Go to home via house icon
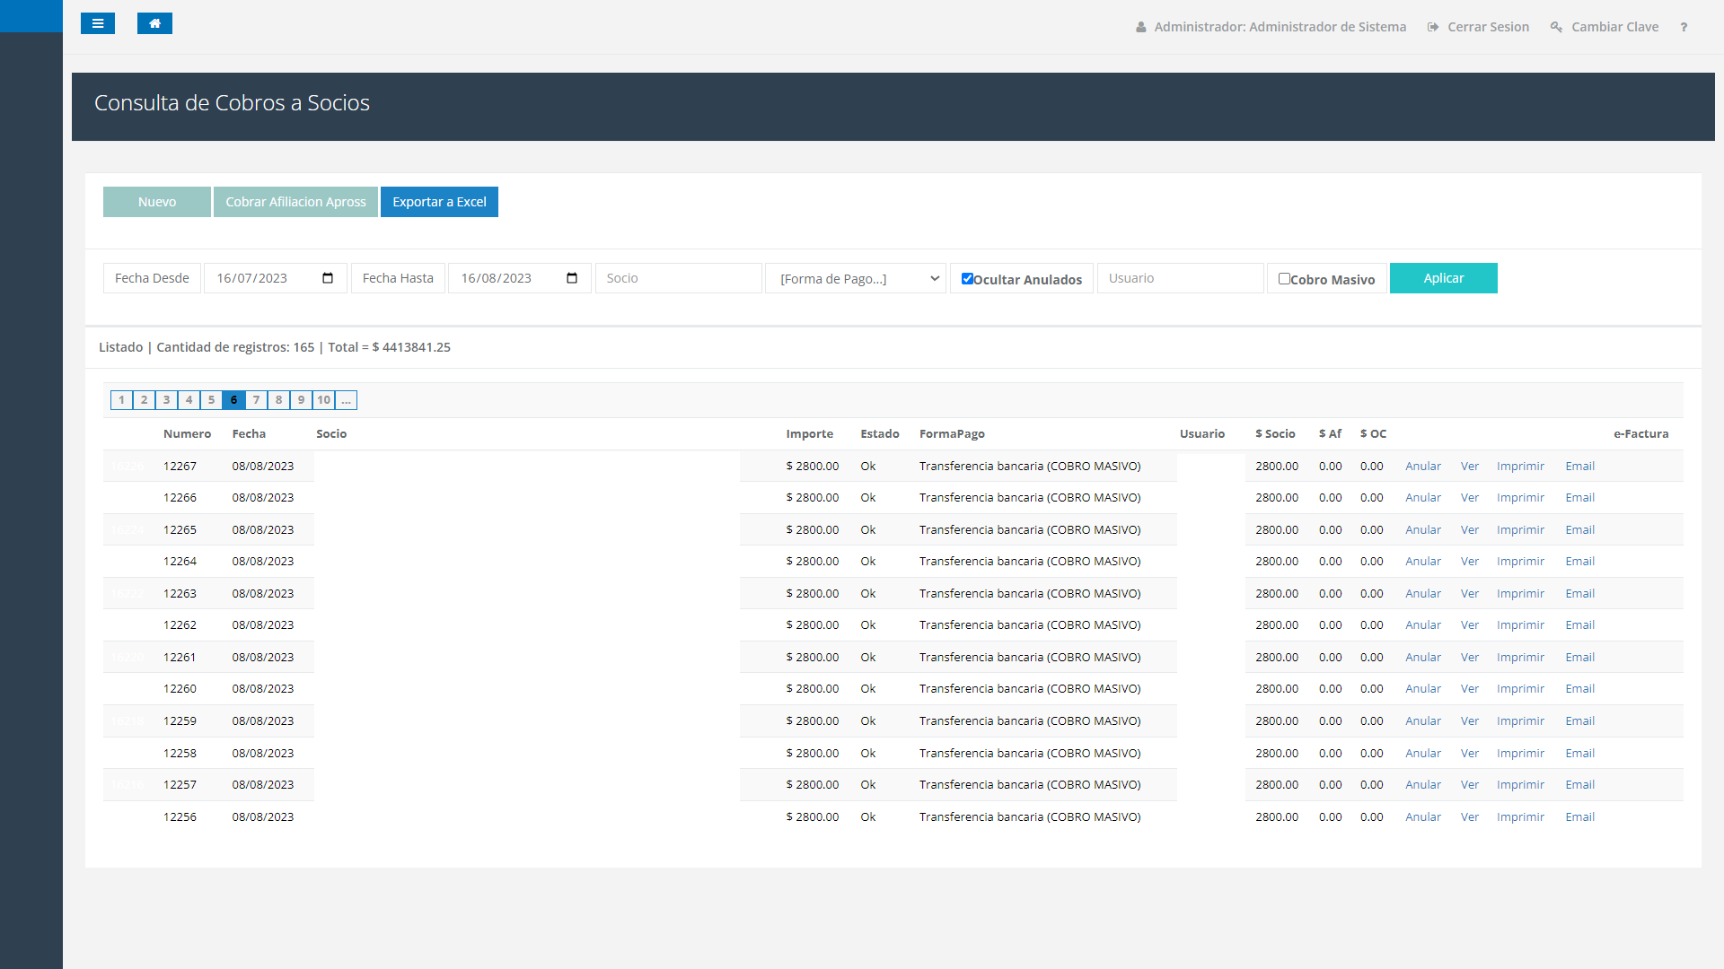This screenshot has height=969, width=1724. click(154, 23)
